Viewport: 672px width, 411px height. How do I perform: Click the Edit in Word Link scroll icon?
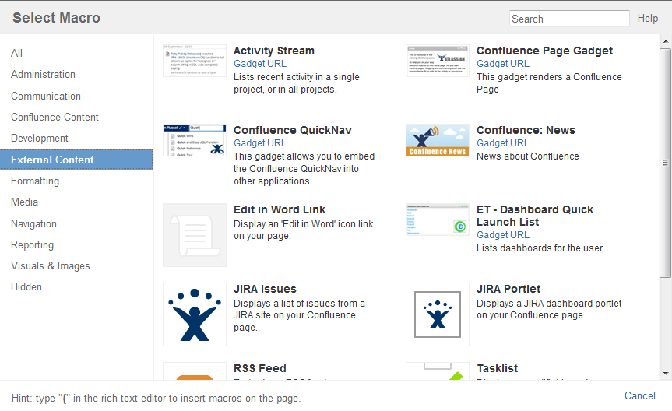(195, 235)
